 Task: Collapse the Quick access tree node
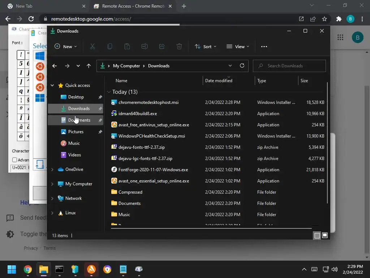[52, 85]
